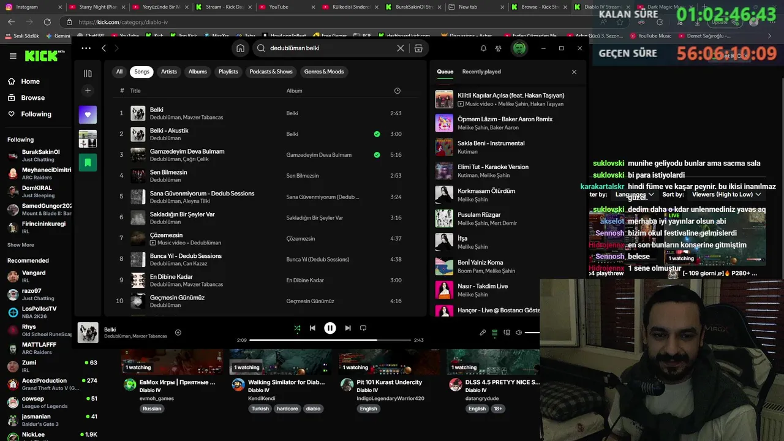Open Languages filter dropdown on Kick
784x441 pixels.
pos(635,194)
